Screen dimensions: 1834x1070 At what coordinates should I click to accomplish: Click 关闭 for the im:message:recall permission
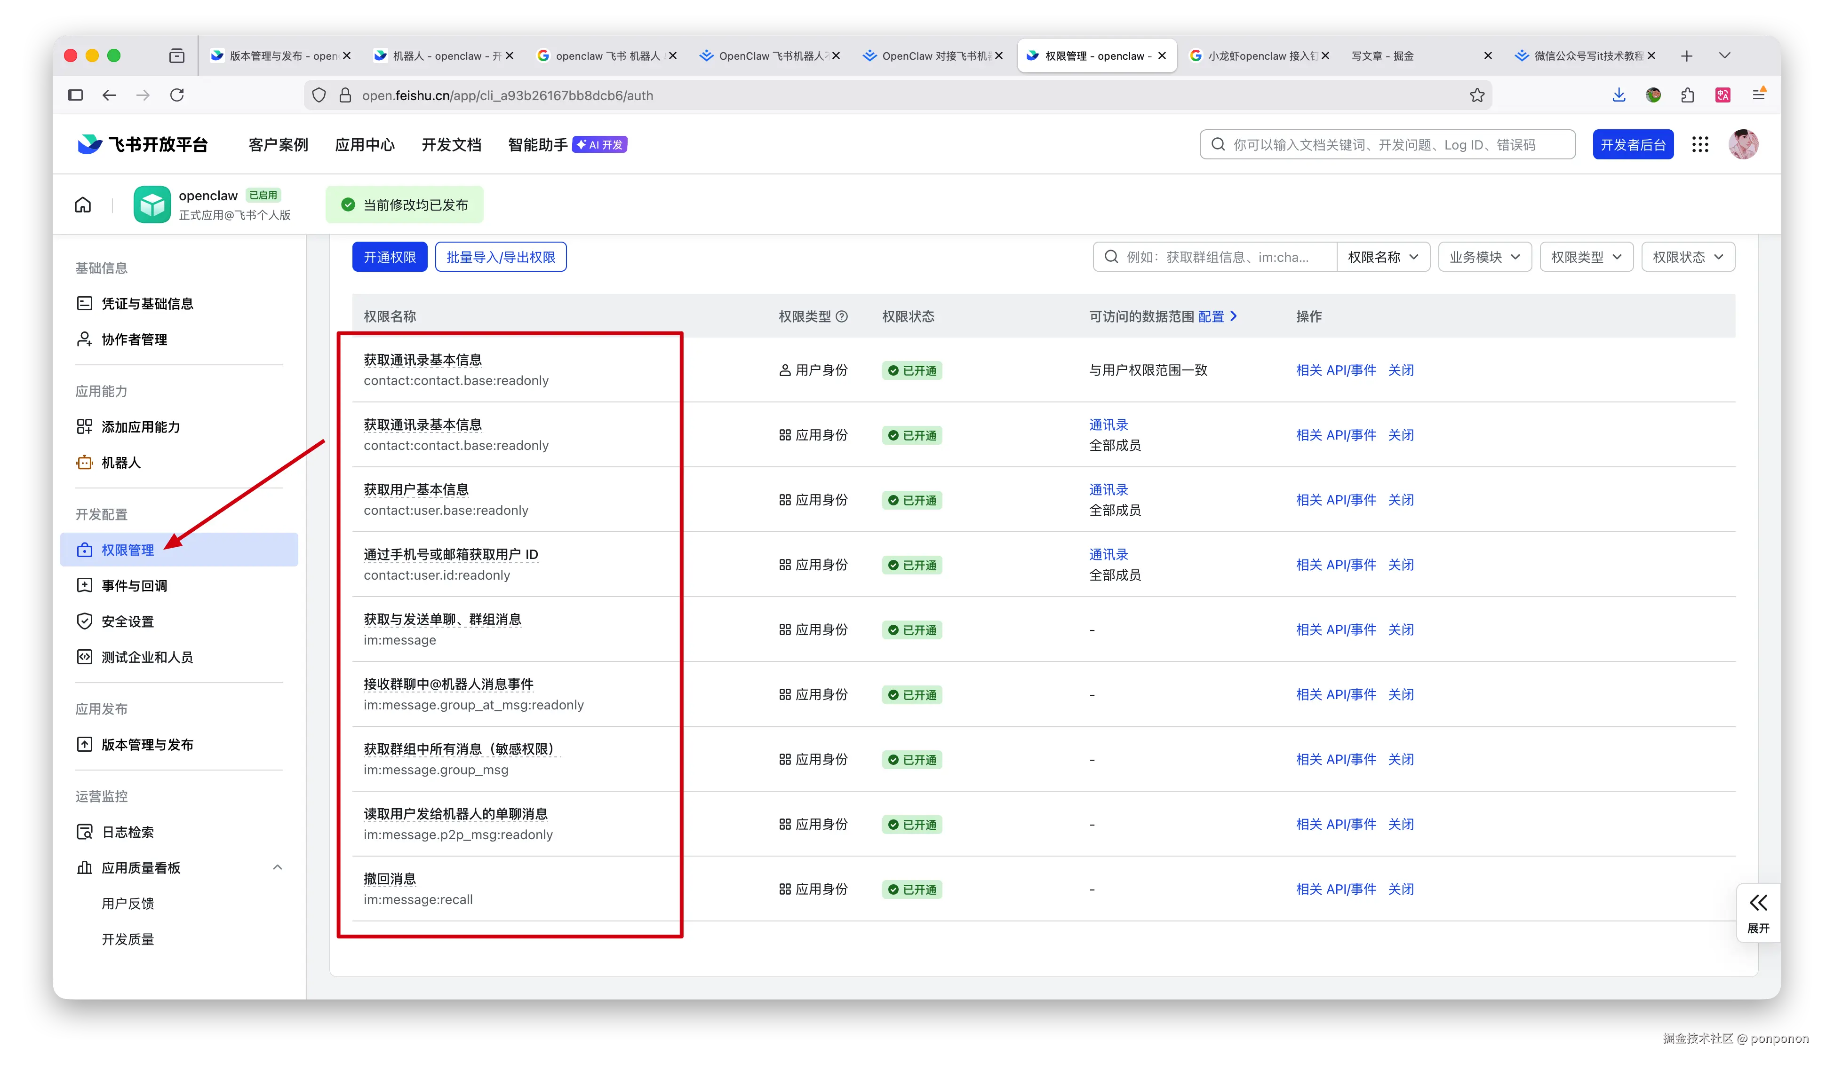point(1400,889)
